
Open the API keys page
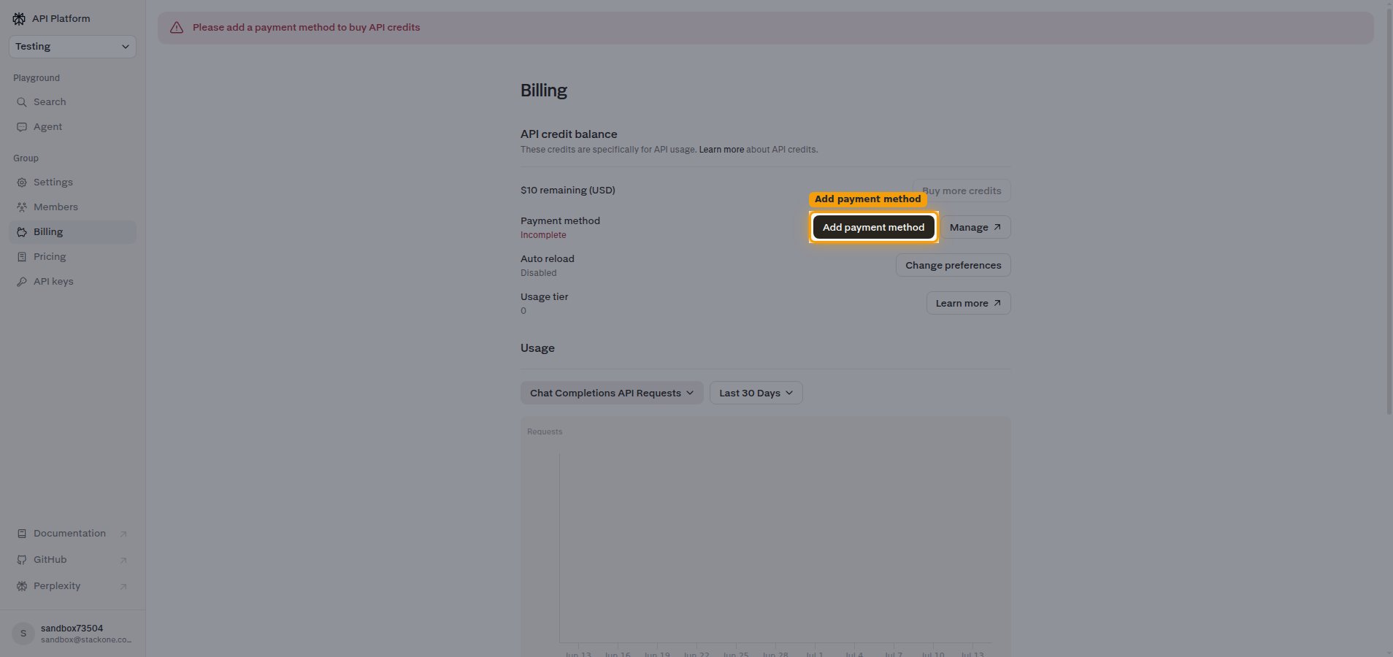[x=72, y=282]
